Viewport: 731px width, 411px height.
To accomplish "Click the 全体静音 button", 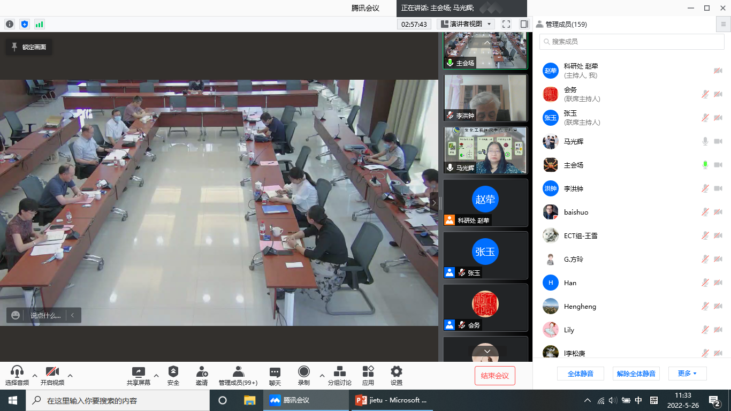I will point(580,374).
